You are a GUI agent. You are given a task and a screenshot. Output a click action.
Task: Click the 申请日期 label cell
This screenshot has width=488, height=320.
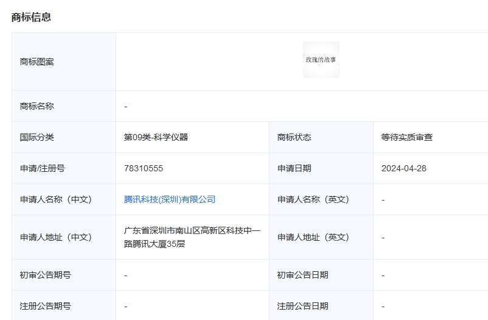tap(295, 168)
